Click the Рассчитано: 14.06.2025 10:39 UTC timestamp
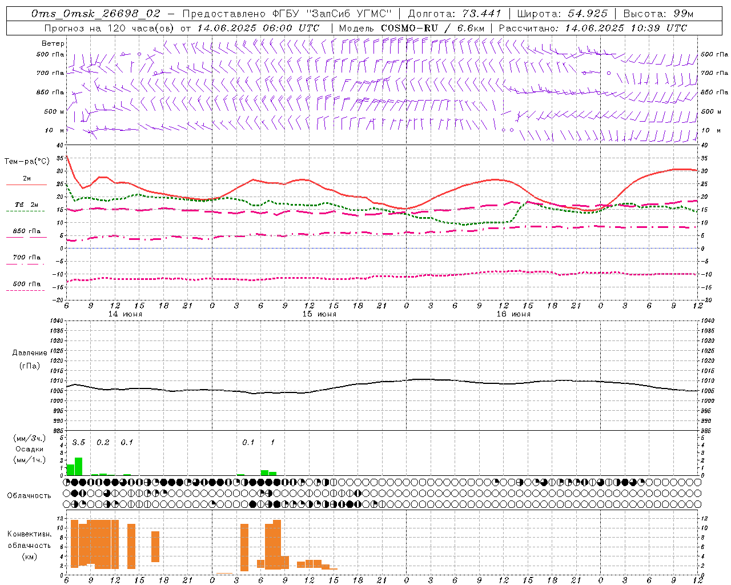Viewport: 731px width, 585px height. pos(593,28)
